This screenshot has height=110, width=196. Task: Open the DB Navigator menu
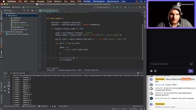click(x=99, y=1)
